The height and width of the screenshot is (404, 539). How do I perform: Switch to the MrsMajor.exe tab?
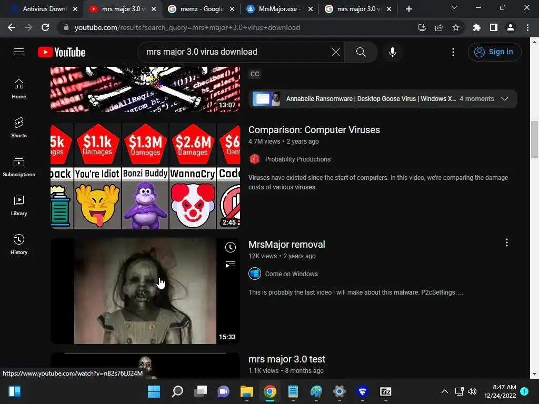click(x=280, y=9)
